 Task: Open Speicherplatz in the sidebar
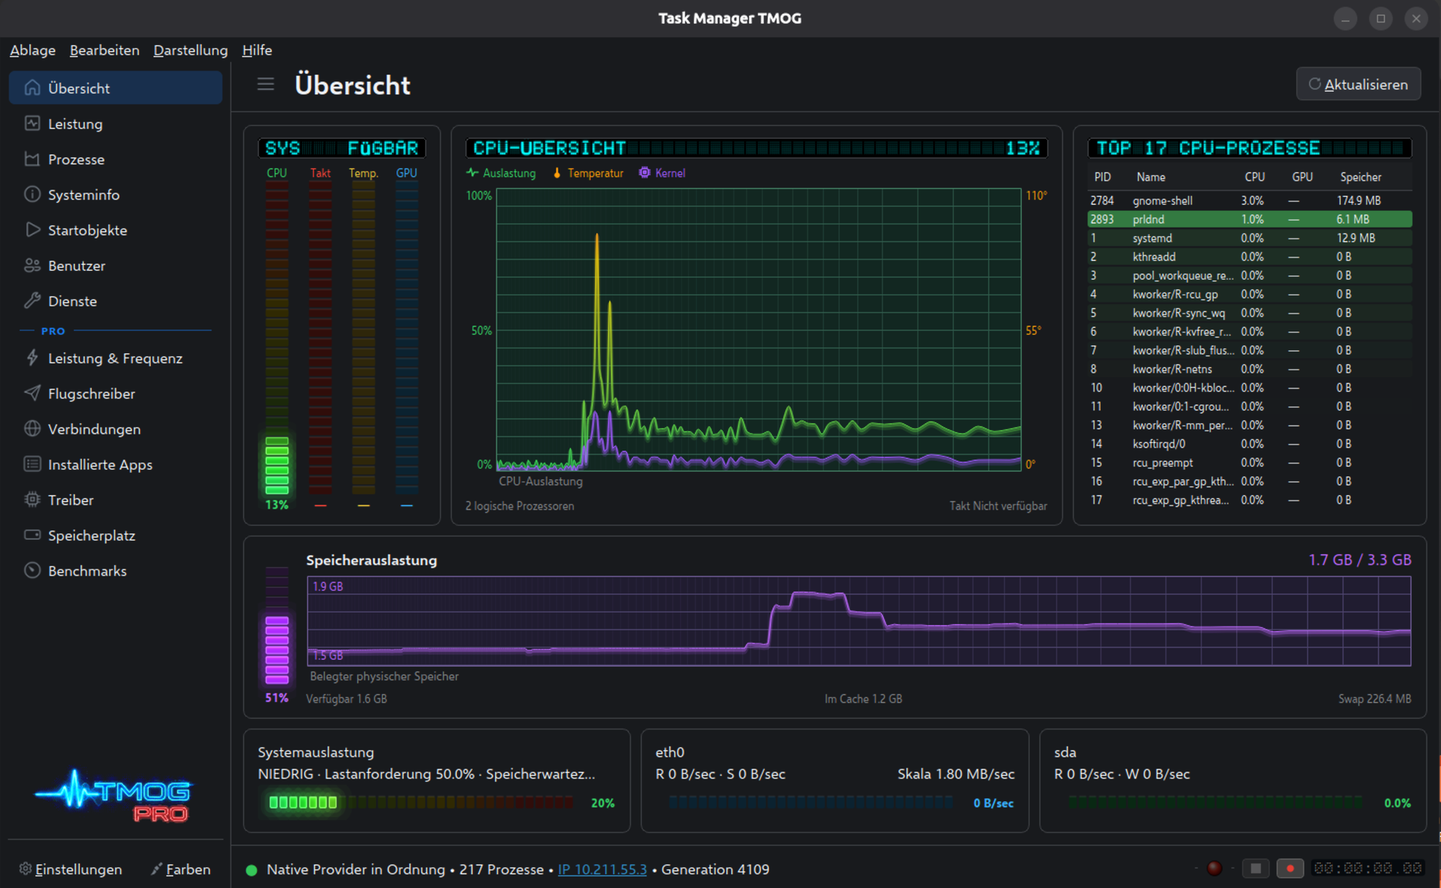coord(115,536)
